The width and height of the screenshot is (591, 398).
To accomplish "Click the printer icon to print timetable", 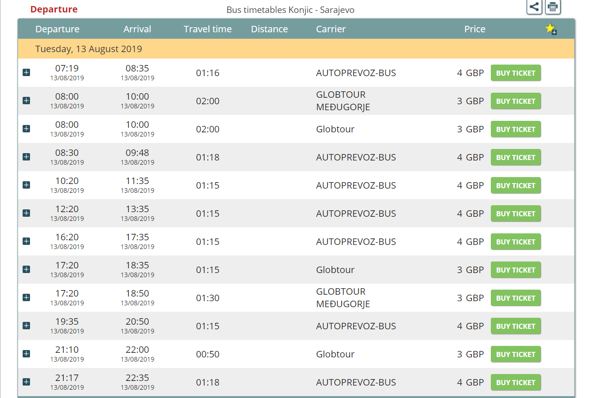I will point(553,7).
